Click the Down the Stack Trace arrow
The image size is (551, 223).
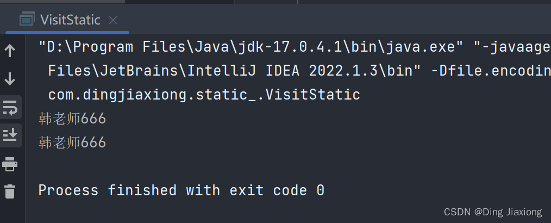pos(10,79)
